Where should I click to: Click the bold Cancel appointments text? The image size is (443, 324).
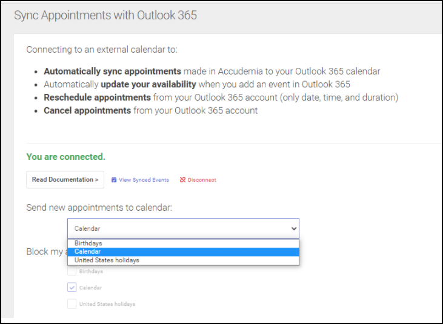click(87, 110)
